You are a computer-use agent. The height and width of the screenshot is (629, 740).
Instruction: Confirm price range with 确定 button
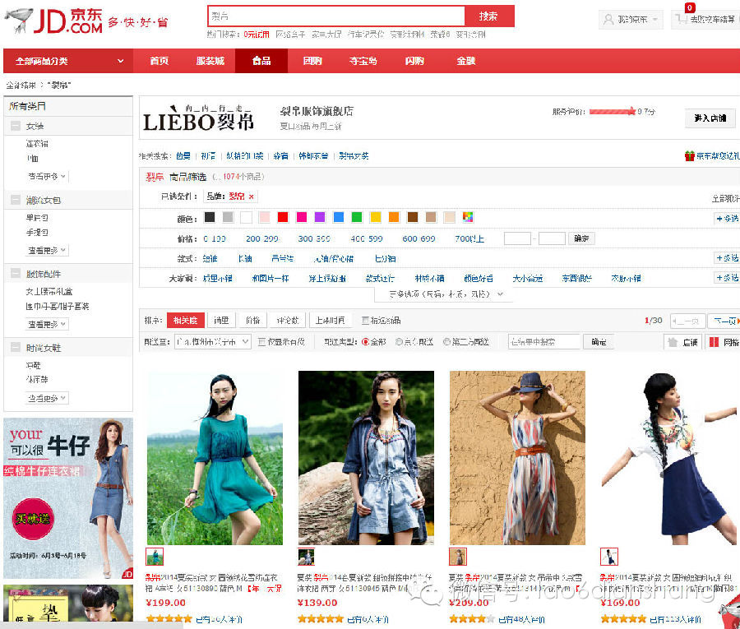coord(581,238)
